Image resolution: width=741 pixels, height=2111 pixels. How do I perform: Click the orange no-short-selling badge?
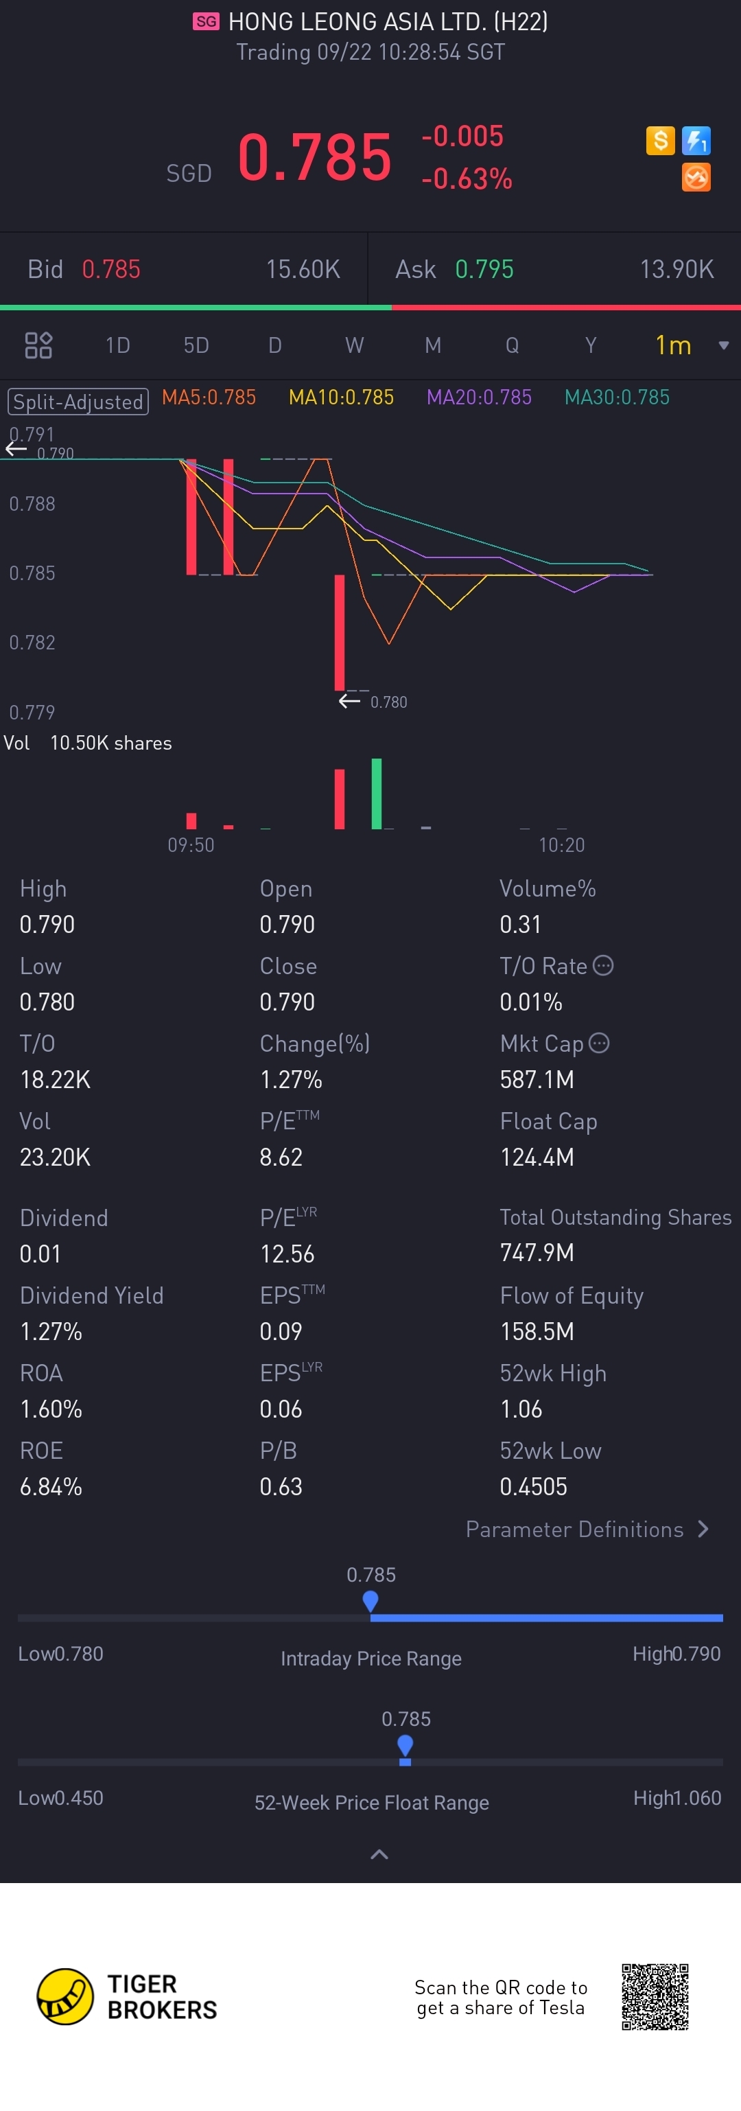pos(696,177)
